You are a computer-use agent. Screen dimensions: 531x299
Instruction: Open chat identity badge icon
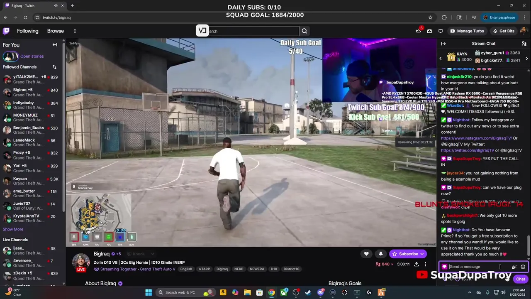[x=445, y=267]
